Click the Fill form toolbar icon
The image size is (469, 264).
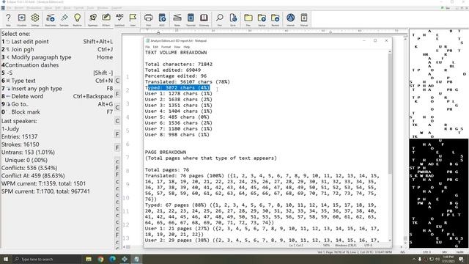[106, 20]
